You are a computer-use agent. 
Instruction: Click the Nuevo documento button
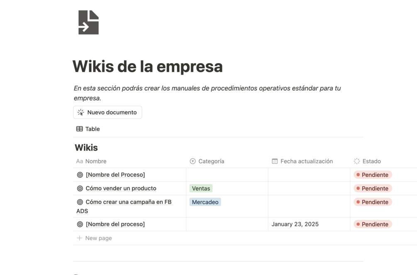click(x=107, y=112)
